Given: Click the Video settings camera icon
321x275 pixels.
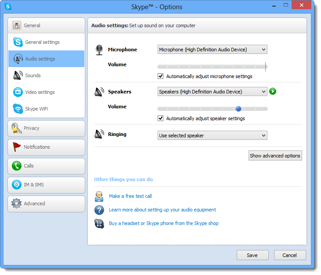Looking at the screenshot, I should (18, 92).
